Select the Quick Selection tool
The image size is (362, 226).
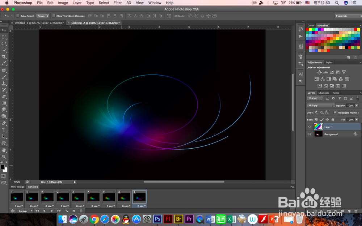[x=4, y=50]
